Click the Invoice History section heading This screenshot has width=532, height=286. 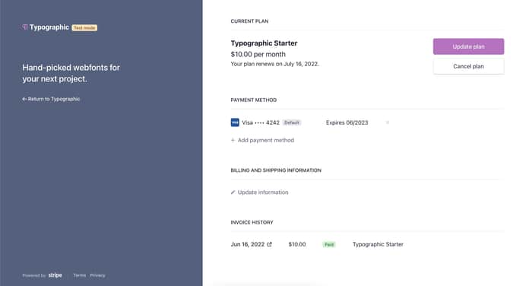click(252, 222)
